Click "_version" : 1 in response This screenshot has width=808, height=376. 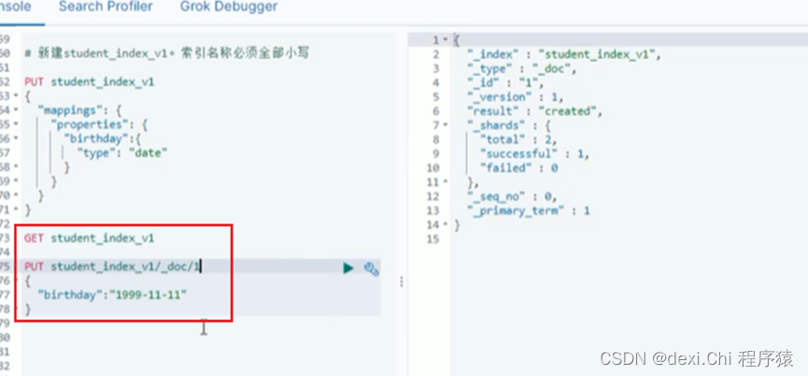515,97
